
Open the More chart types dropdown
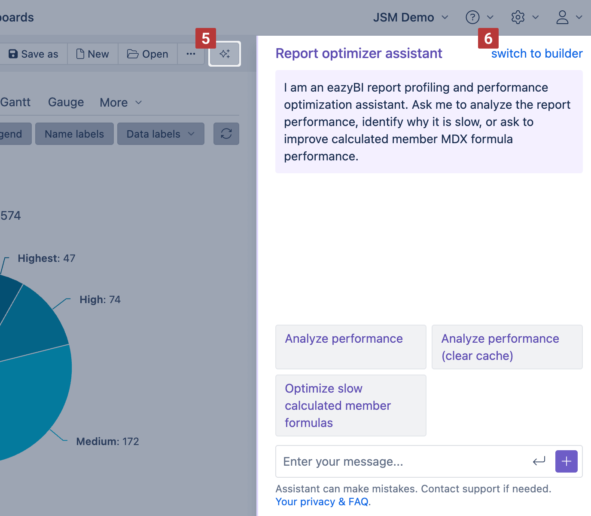click(x=121, y=102)
